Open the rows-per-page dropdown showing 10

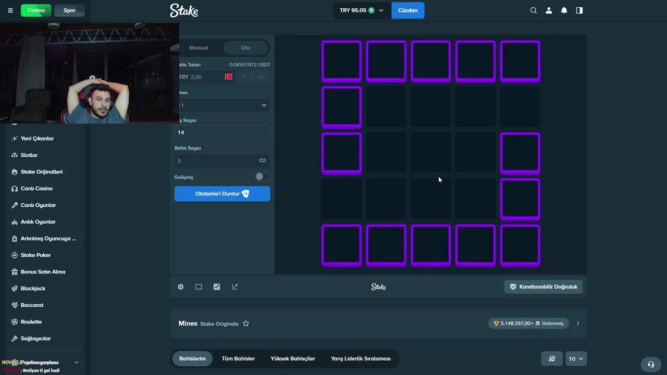point(575,358)
